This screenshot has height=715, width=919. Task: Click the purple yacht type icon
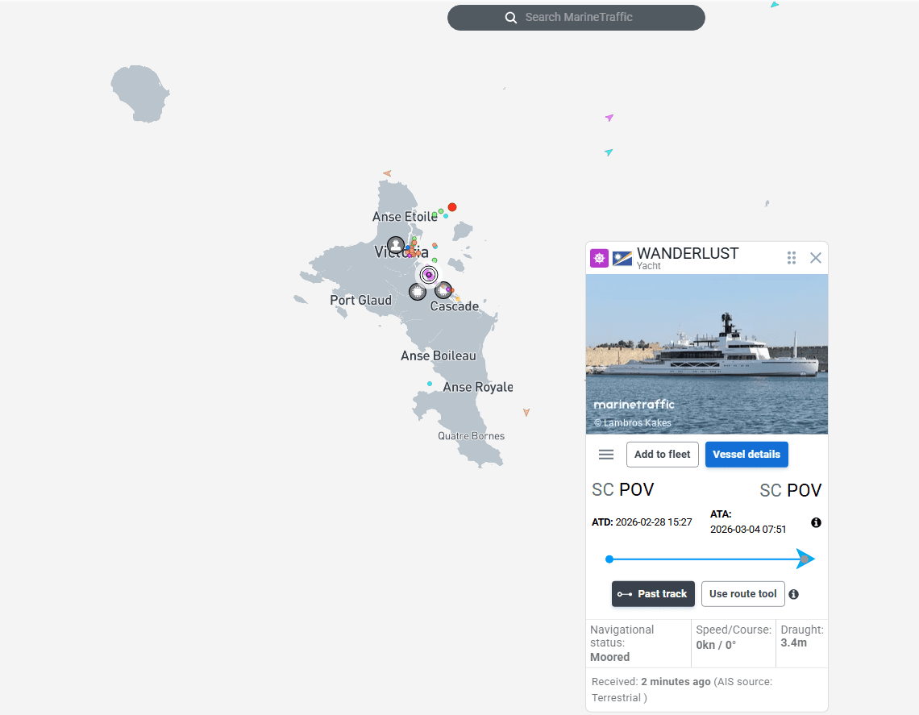pyautogui.click(x=599, y=258)
